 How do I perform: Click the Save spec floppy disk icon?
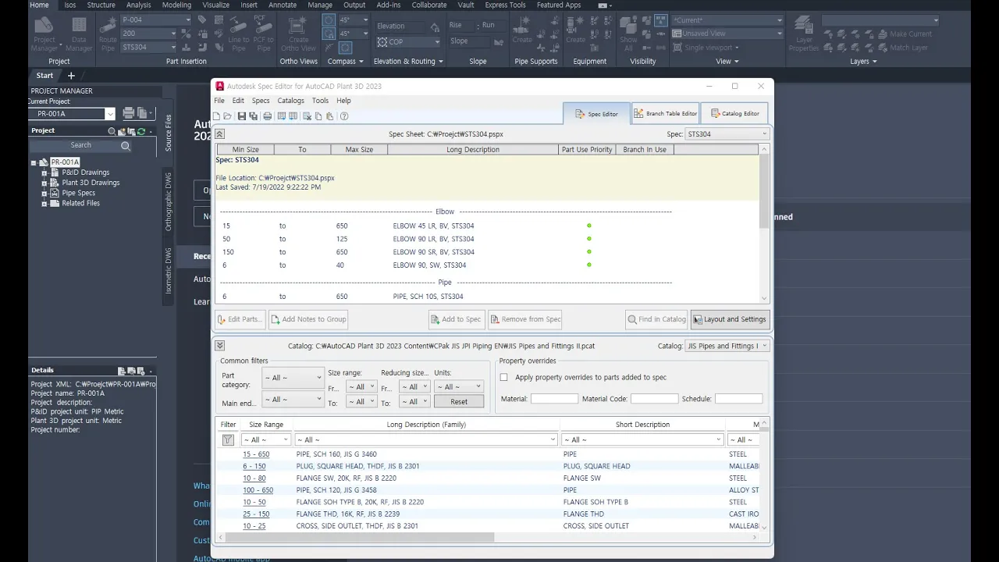tap(242, 116)
